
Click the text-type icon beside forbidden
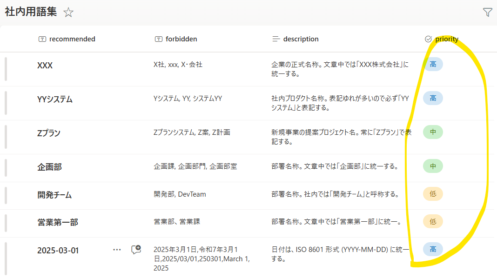tap(159, 39)
